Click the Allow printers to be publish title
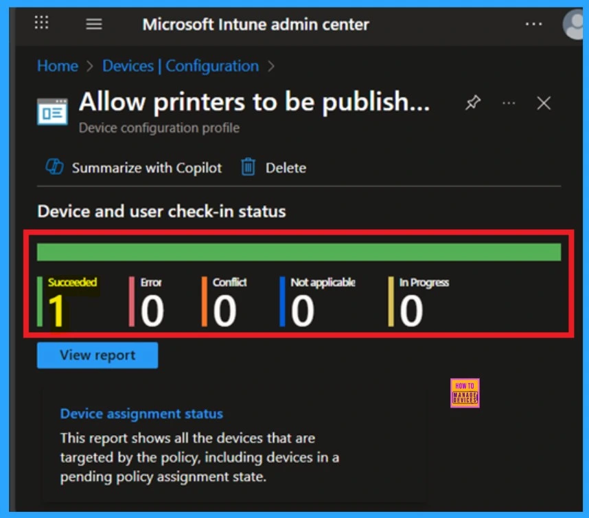This screenshot has height=518, width=589. pyautogui.click(x=254, y=102)
